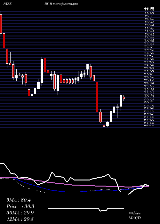
Task: Click the longest red candle in the crash
Action: coord(97,97)
